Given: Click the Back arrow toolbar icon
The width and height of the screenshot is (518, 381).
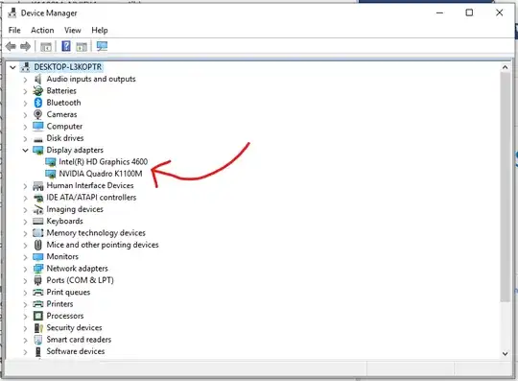Looking at the screenshot, I should click(x=11, y=46).
